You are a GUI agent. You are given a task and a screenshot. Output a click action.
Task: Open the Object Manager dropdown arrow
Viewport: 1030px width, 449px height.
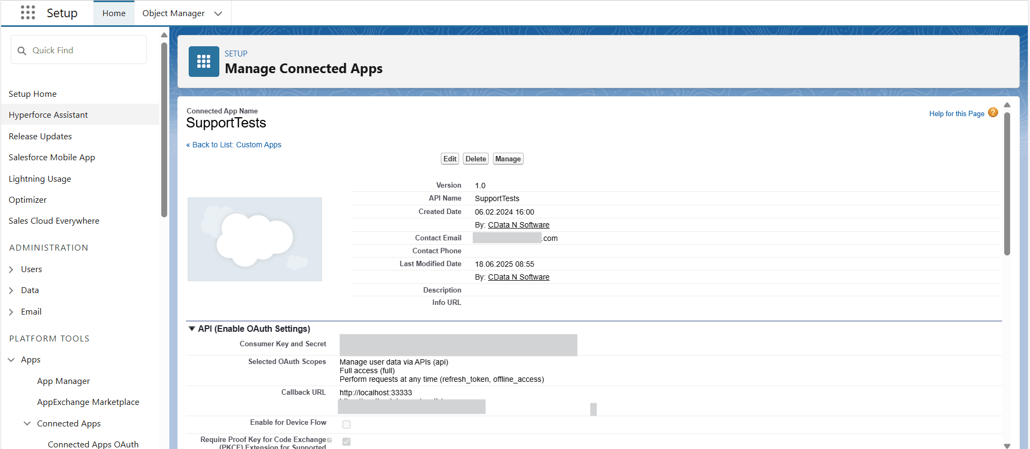[218, 13]
